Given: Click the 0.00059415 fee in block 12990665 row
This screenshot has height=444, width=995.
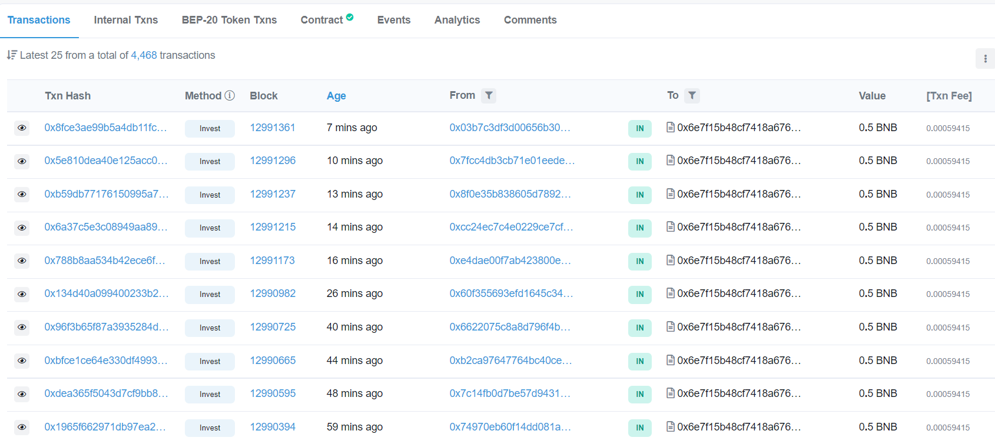Looking at the screenshot, I should 948,361.
